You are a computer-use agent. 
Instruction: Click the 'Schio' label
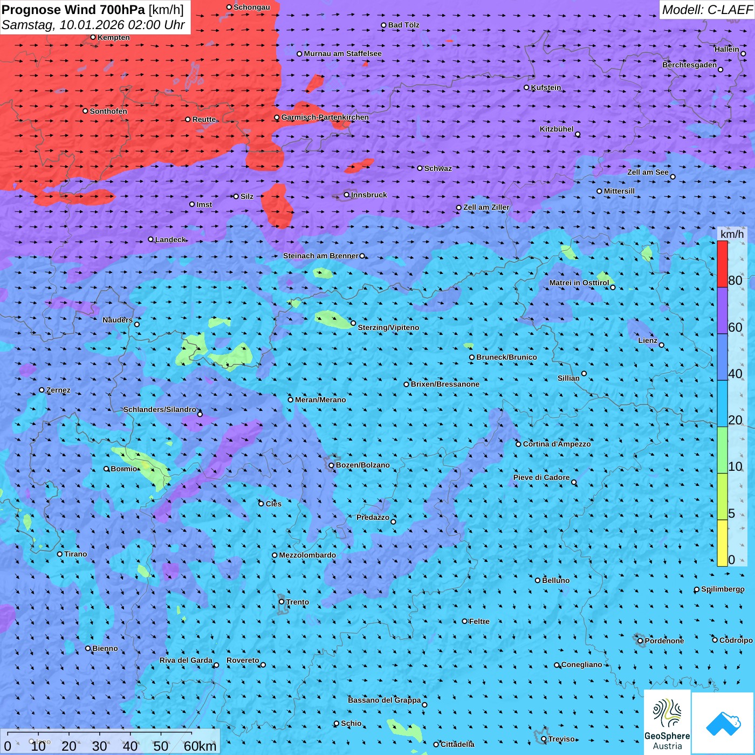click(x=351, y=723)
